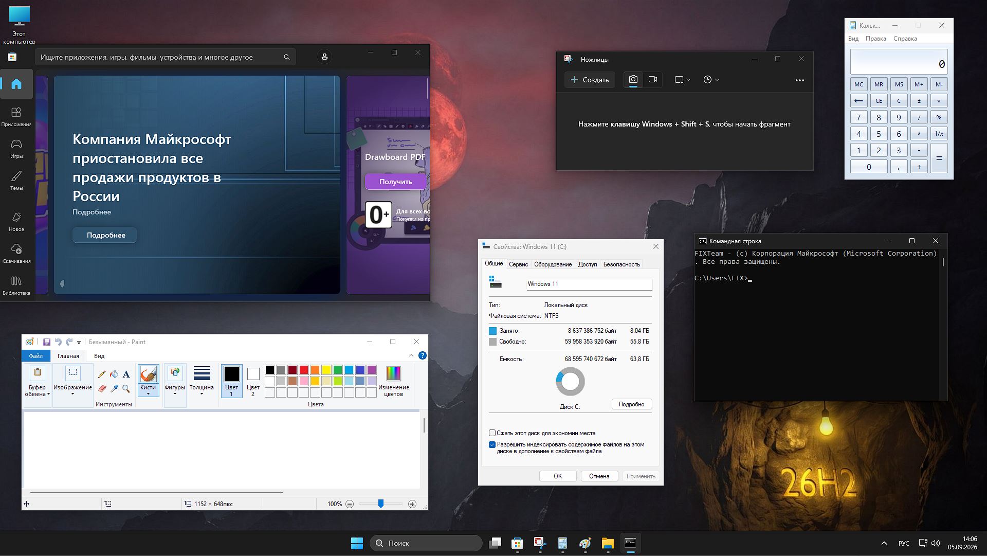Go to Home in Microsoft Store sidebar
987x556 pixels.
16,84
